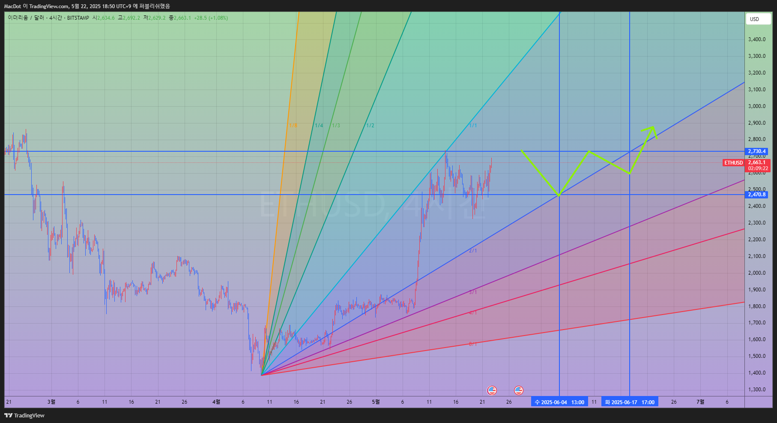This screenshot has height=423, width=777.
Task: Click the 1,300.0 price axis label
Action: tap(757, 390)
